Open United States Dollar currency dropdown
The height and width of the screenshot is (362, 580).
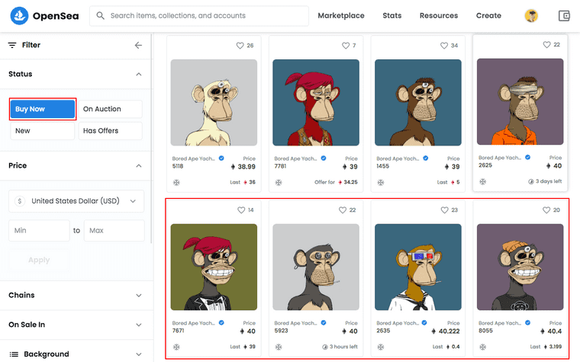(76, 201)
